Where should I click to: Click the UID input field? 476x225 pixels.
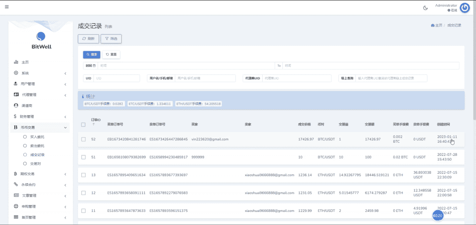click(x=117, y=79)
